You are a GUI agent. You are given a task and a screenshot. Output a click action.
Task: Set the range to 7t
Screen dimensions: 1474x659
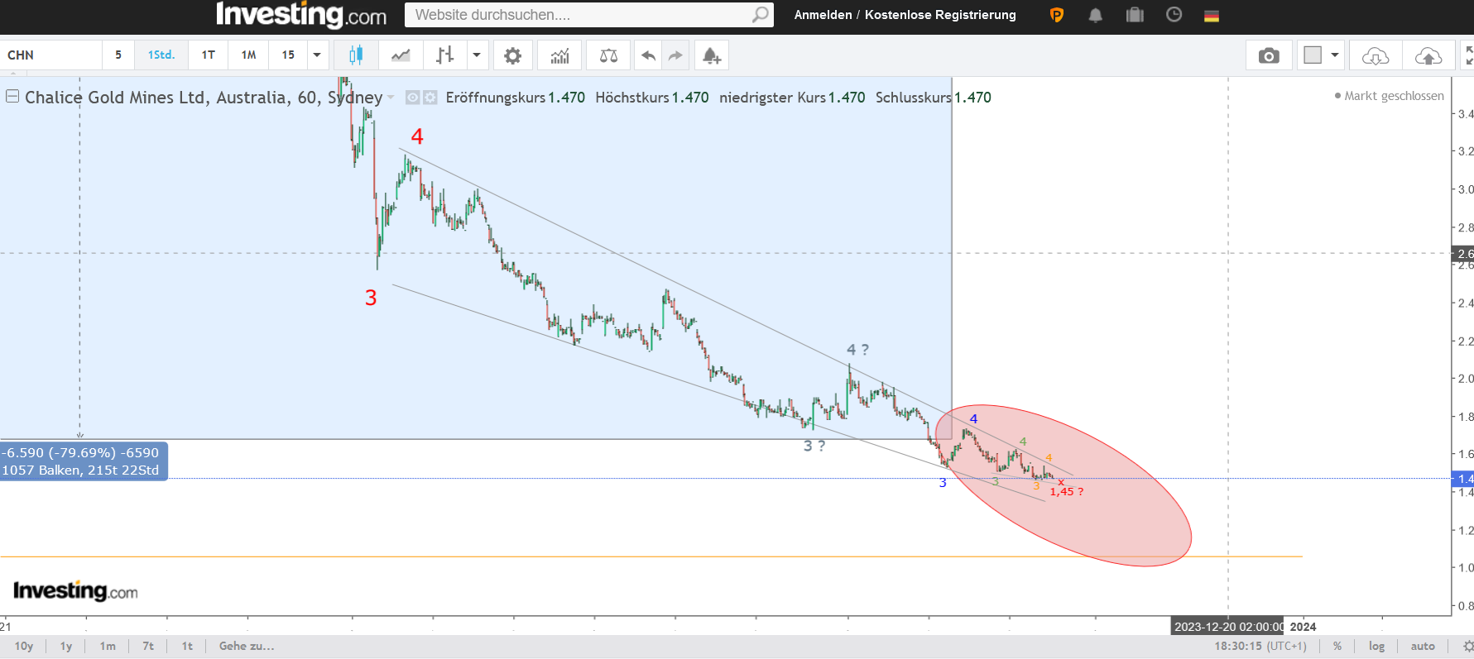pos(148,646)
